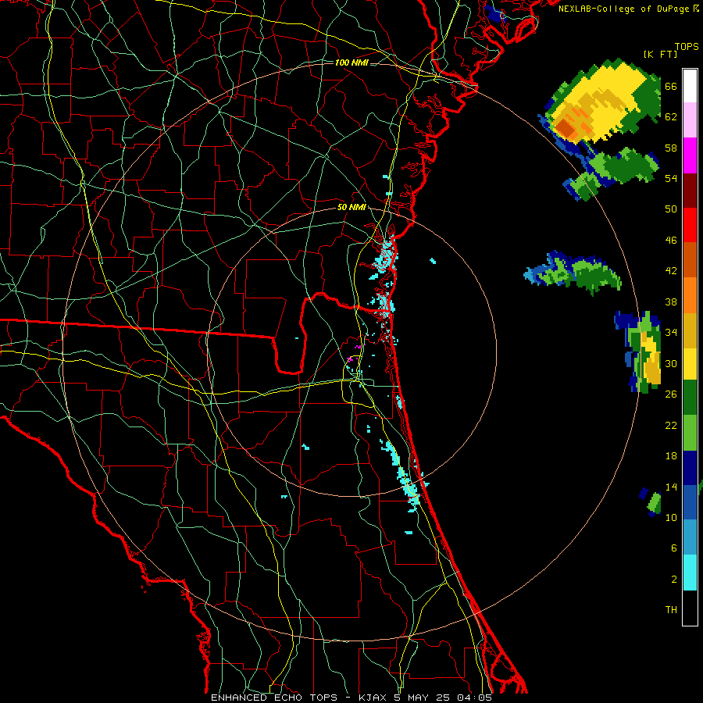Click the legend value '46'
Viewport: 703px width, 703px height.
click(671, 241)
